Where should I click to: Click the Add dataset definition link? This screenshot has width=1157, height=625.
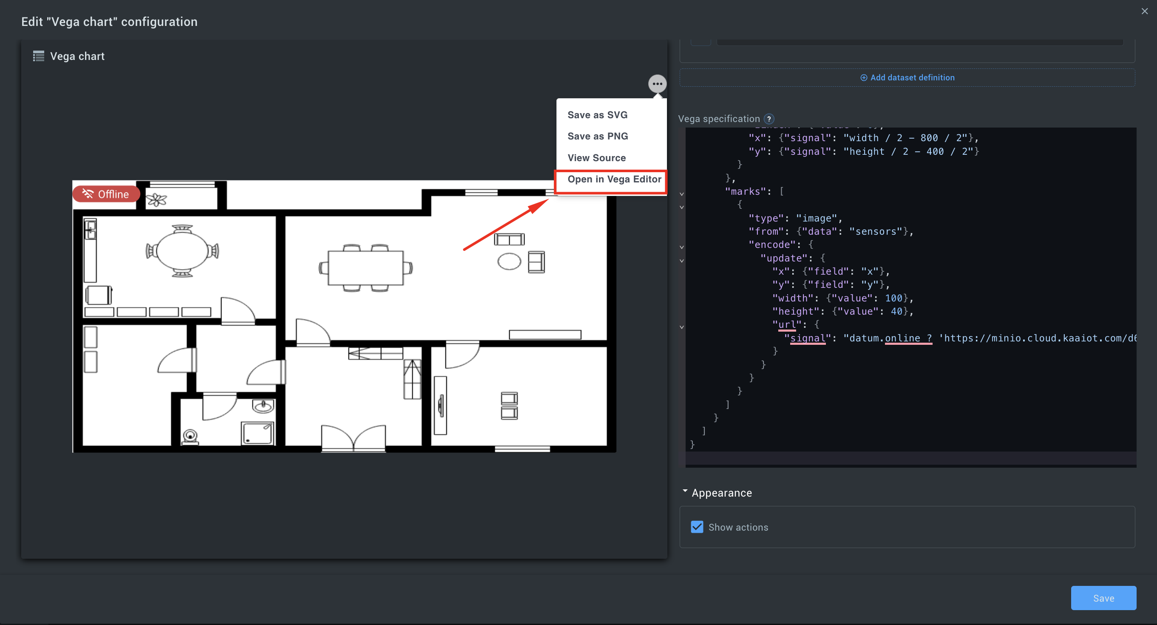[x=912, y=78]
